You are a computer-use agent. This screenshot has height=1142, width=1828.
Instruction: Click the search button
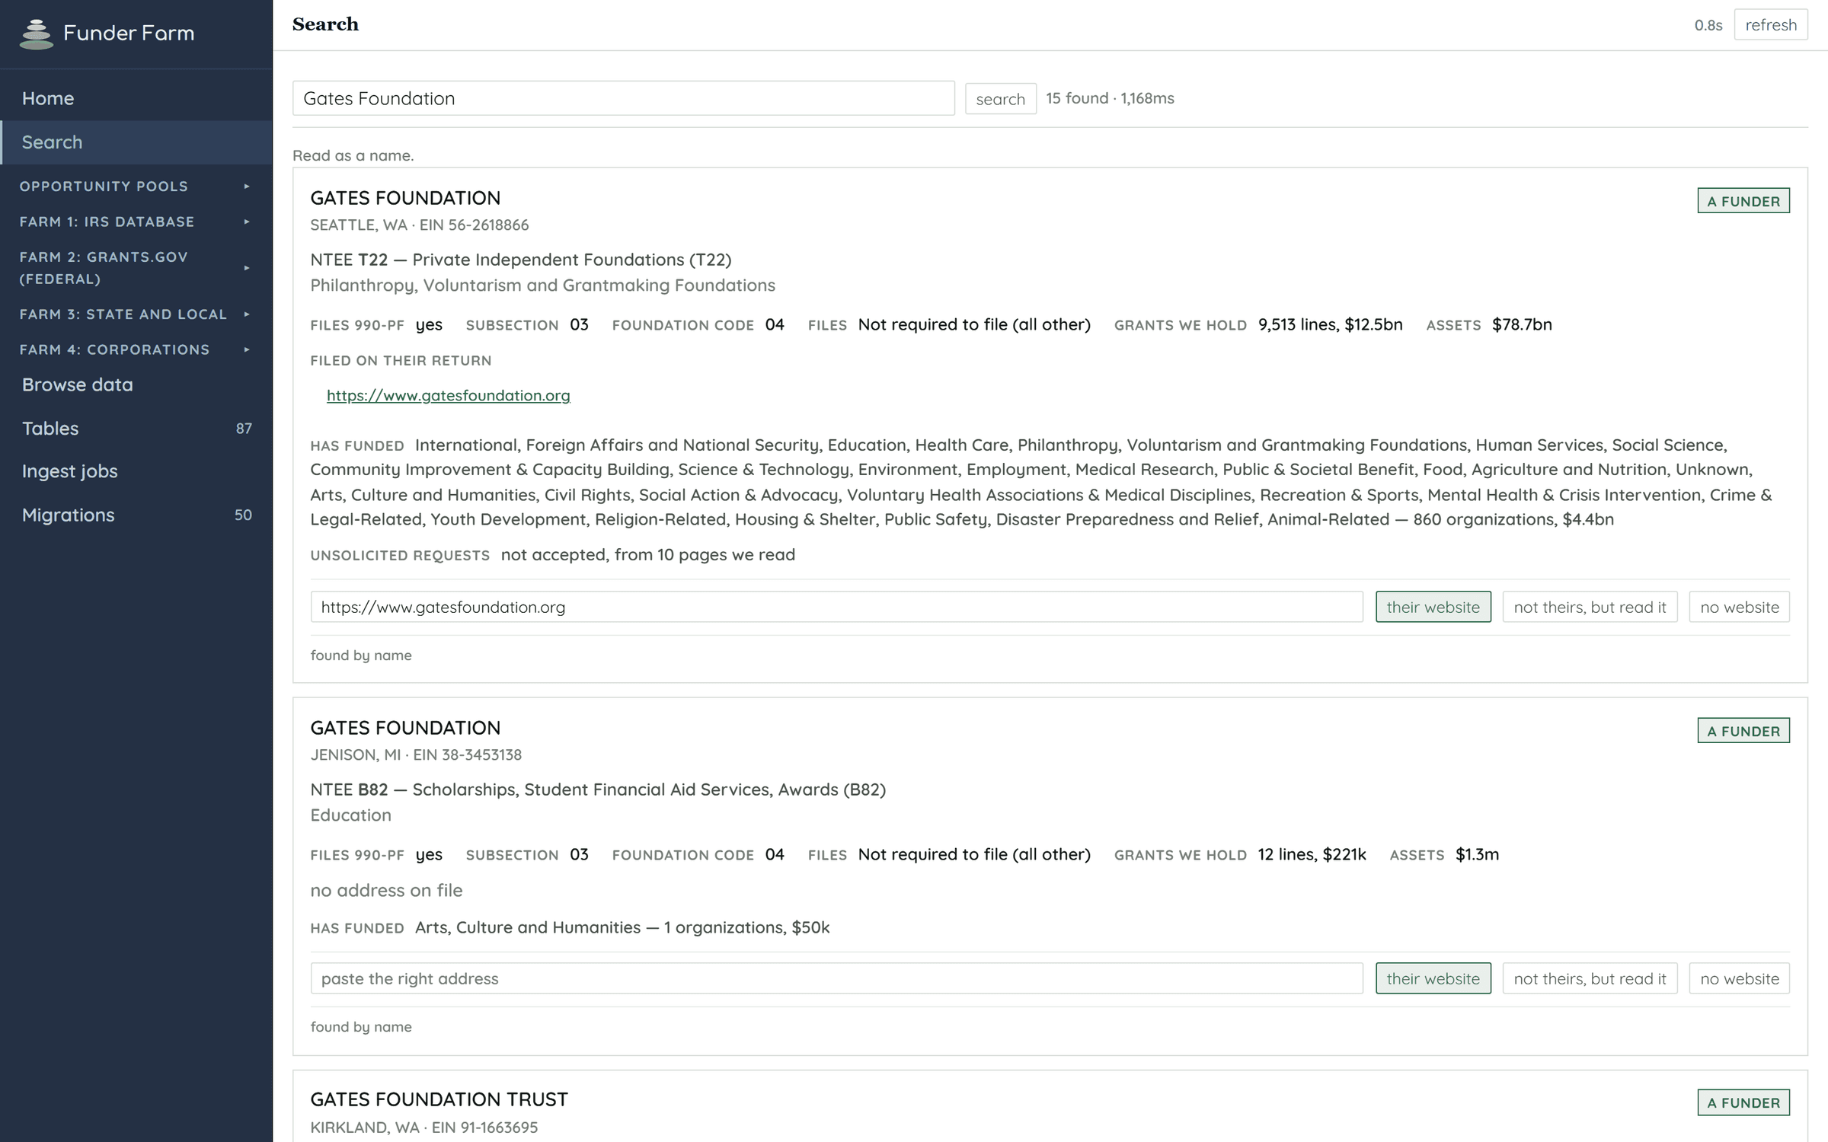tap(1000, 99)
